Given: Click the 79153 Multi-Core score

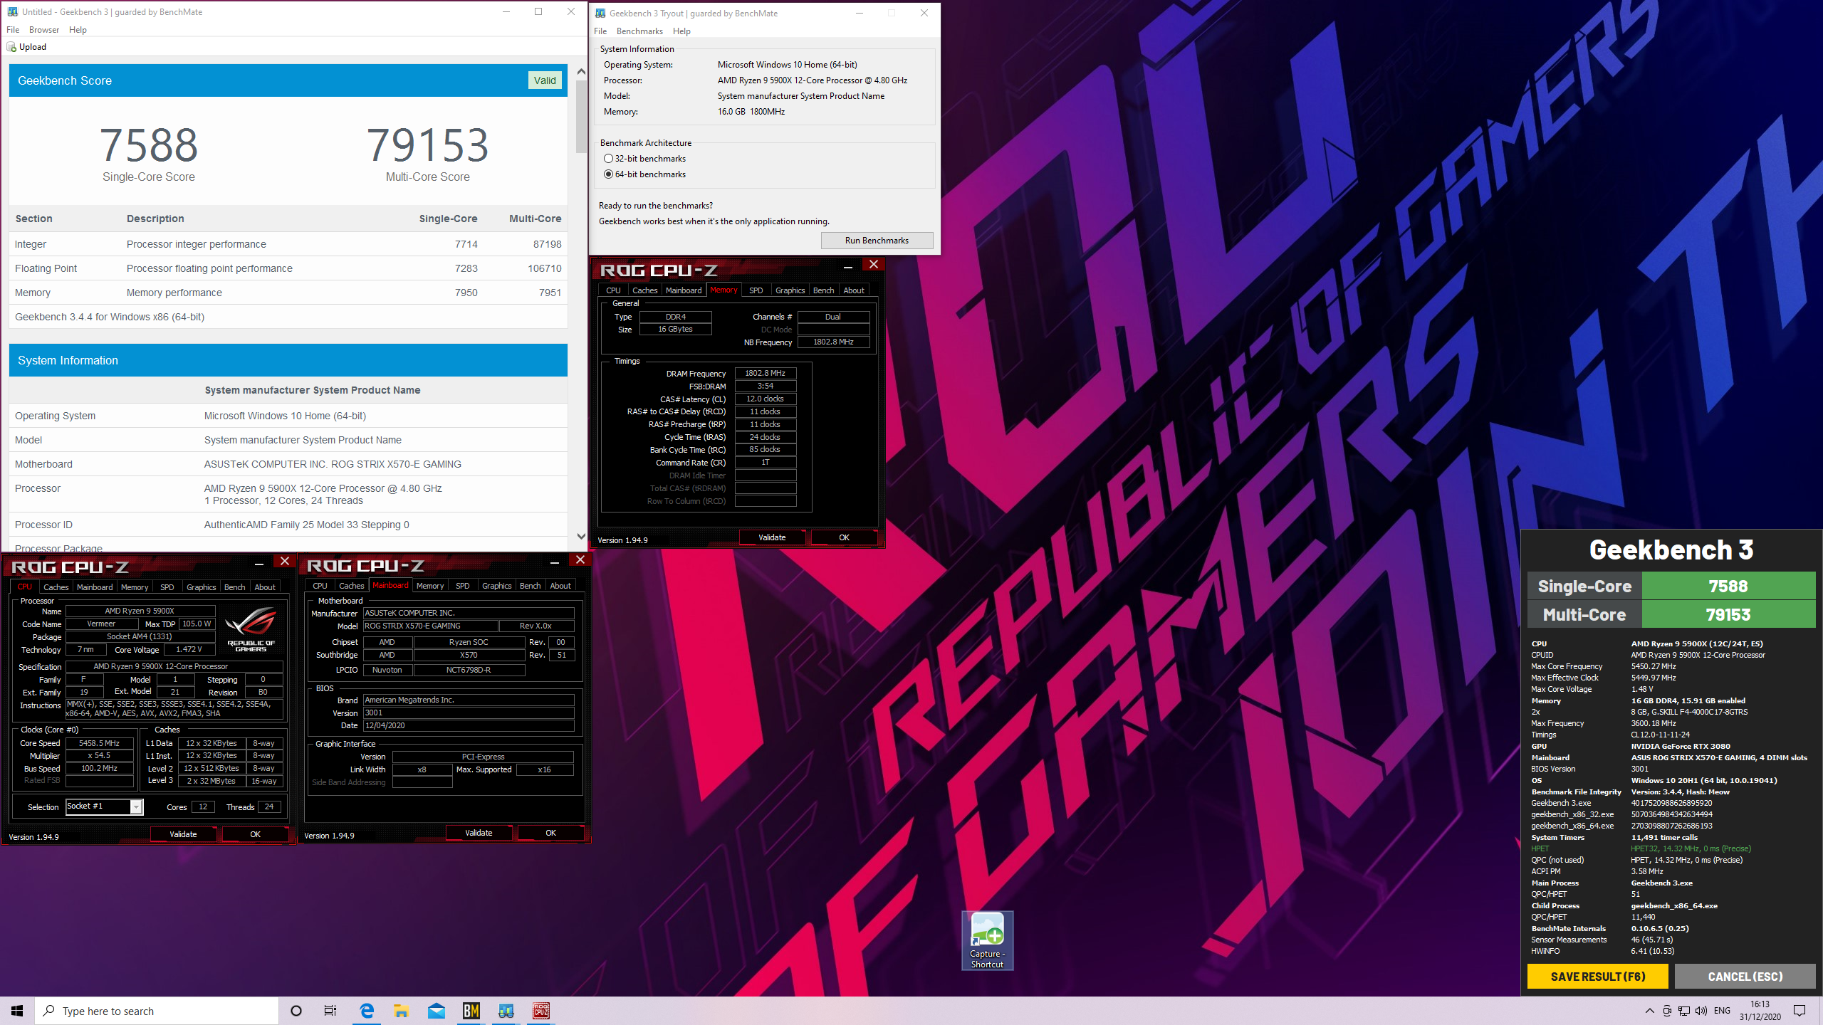Looking at the screenshot, I should point(427,145).
